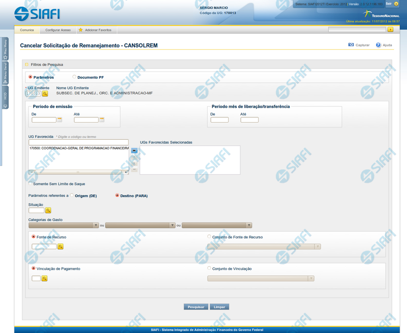Open the Conjunto de Fonte de Recurso dropdown
The image size is (407, 333).
tap(317, 247)
